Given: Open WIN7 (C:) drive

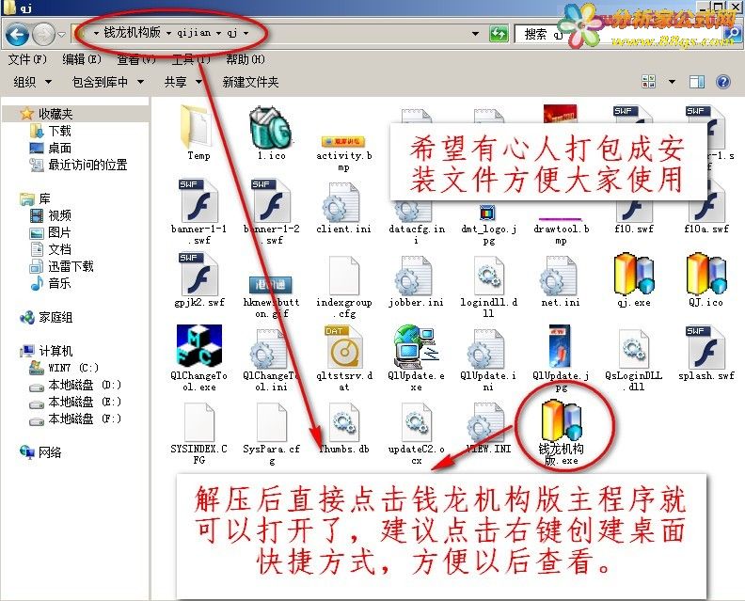Looking at the screenshot, I should 64,368.
